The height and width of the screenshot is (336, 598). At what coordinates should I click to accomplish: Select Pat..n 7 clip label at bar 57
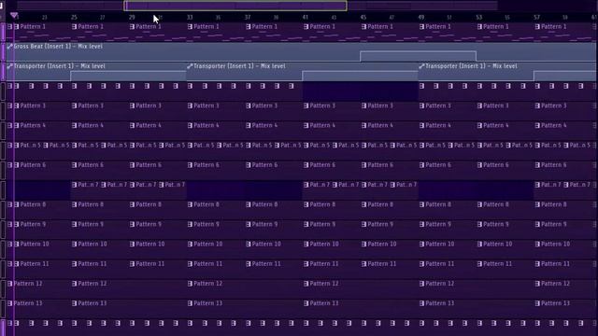551,185
